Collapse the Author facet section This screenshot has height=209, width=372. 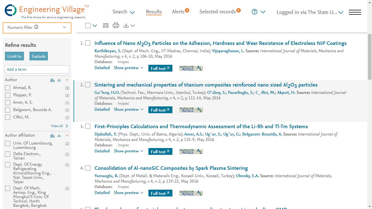pos(67,80)
